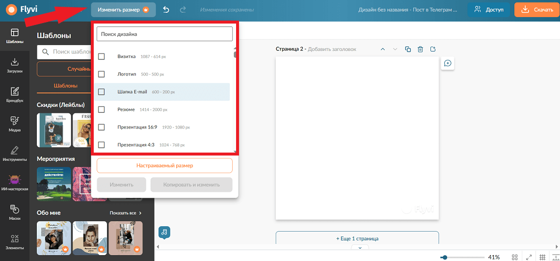Click the Настраиваемый размер button
This screenshot has height=261, width=560.
pos(164,166)
